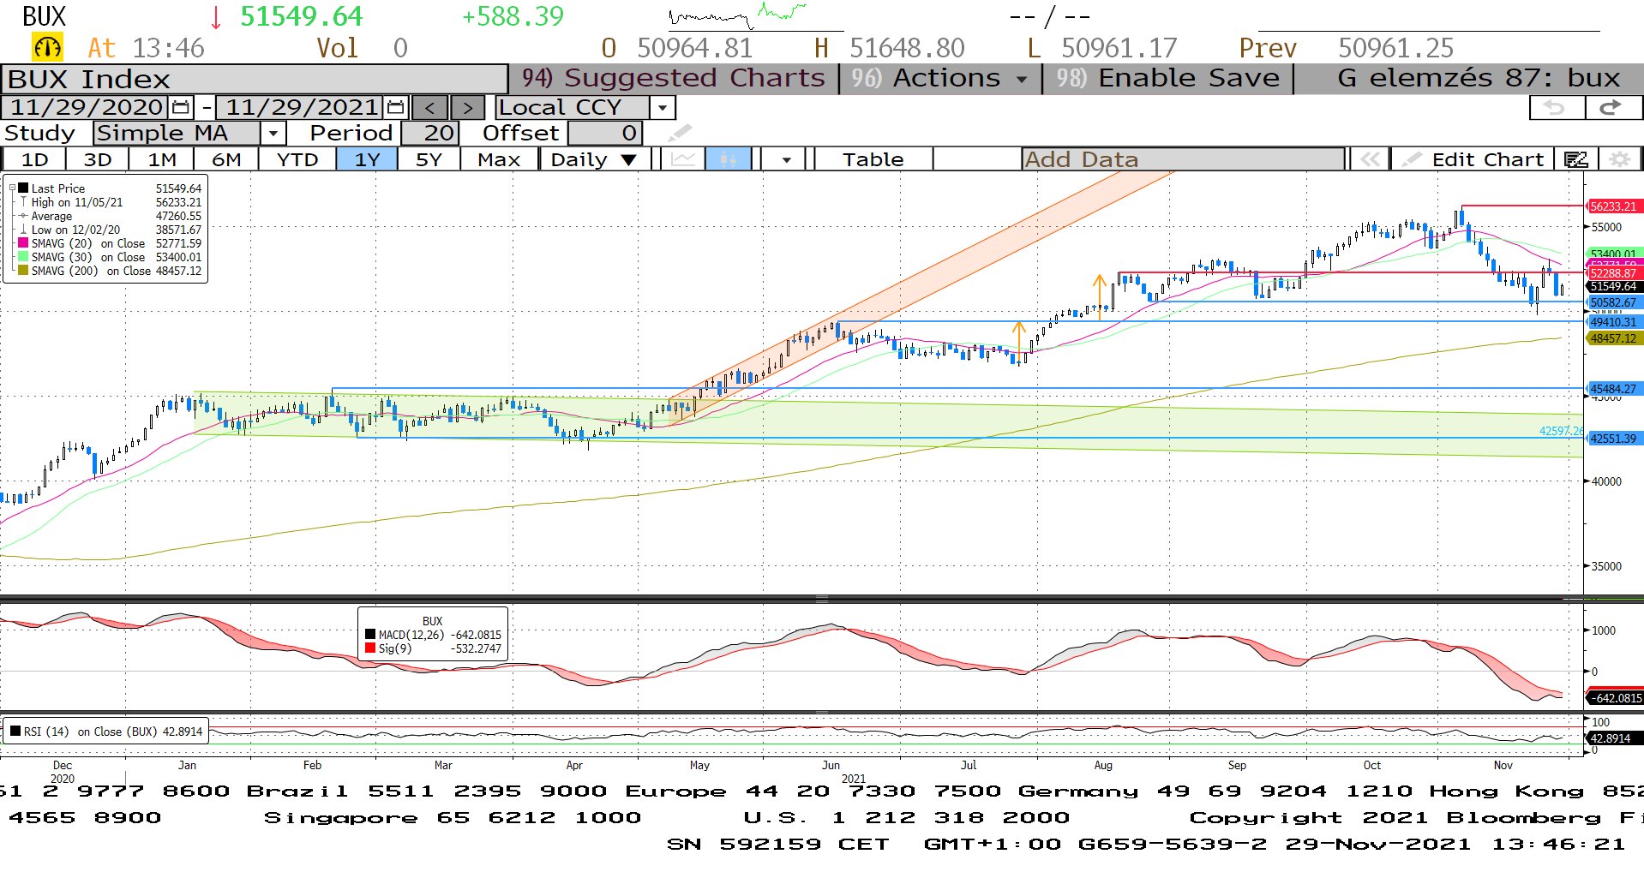Click the 42.8914 RSI axis label
The height and width of the screenshot is (878, 1644).
pos(1615,738)
